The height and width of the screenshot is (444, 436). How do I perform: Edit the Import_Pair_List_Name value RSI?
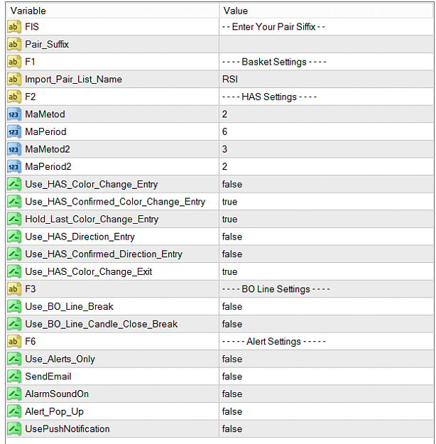click(326, 80)
